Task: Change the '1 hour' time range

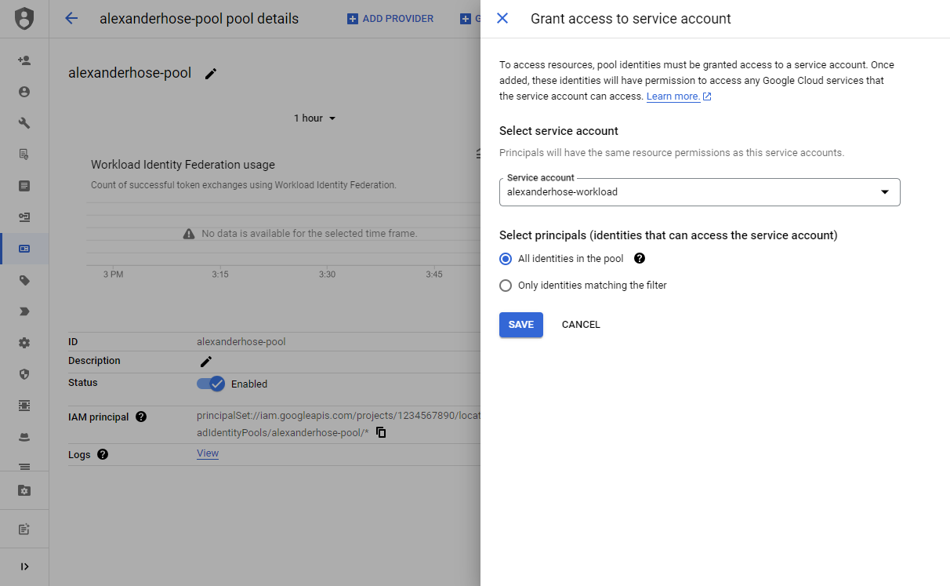Action: coord(315,118)
